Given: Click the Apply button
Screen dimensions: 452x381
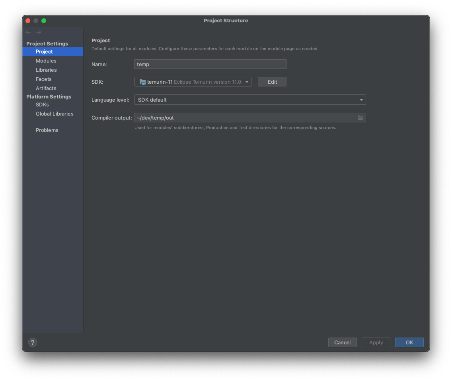Looking at the screenshot, I should (376, 342).
